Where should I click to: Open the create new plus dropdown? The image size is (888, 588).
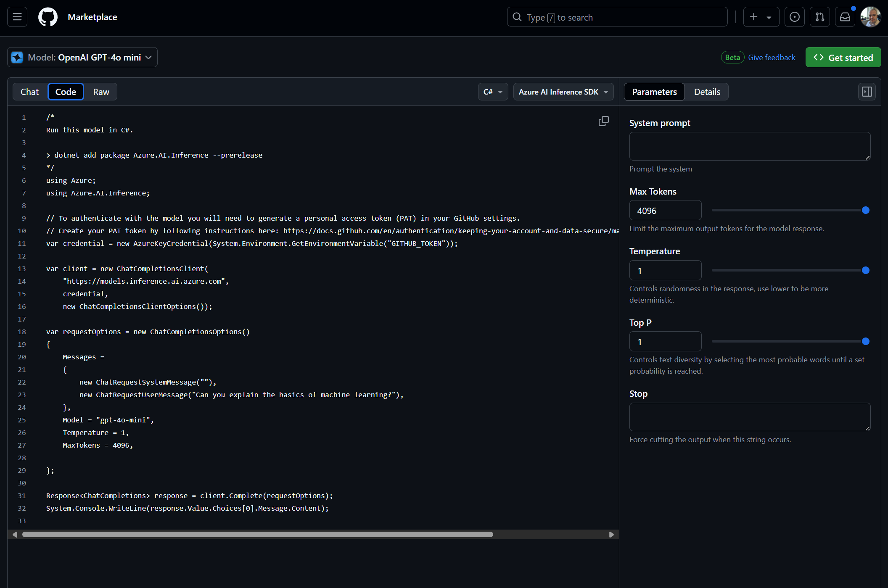point(761,17)
